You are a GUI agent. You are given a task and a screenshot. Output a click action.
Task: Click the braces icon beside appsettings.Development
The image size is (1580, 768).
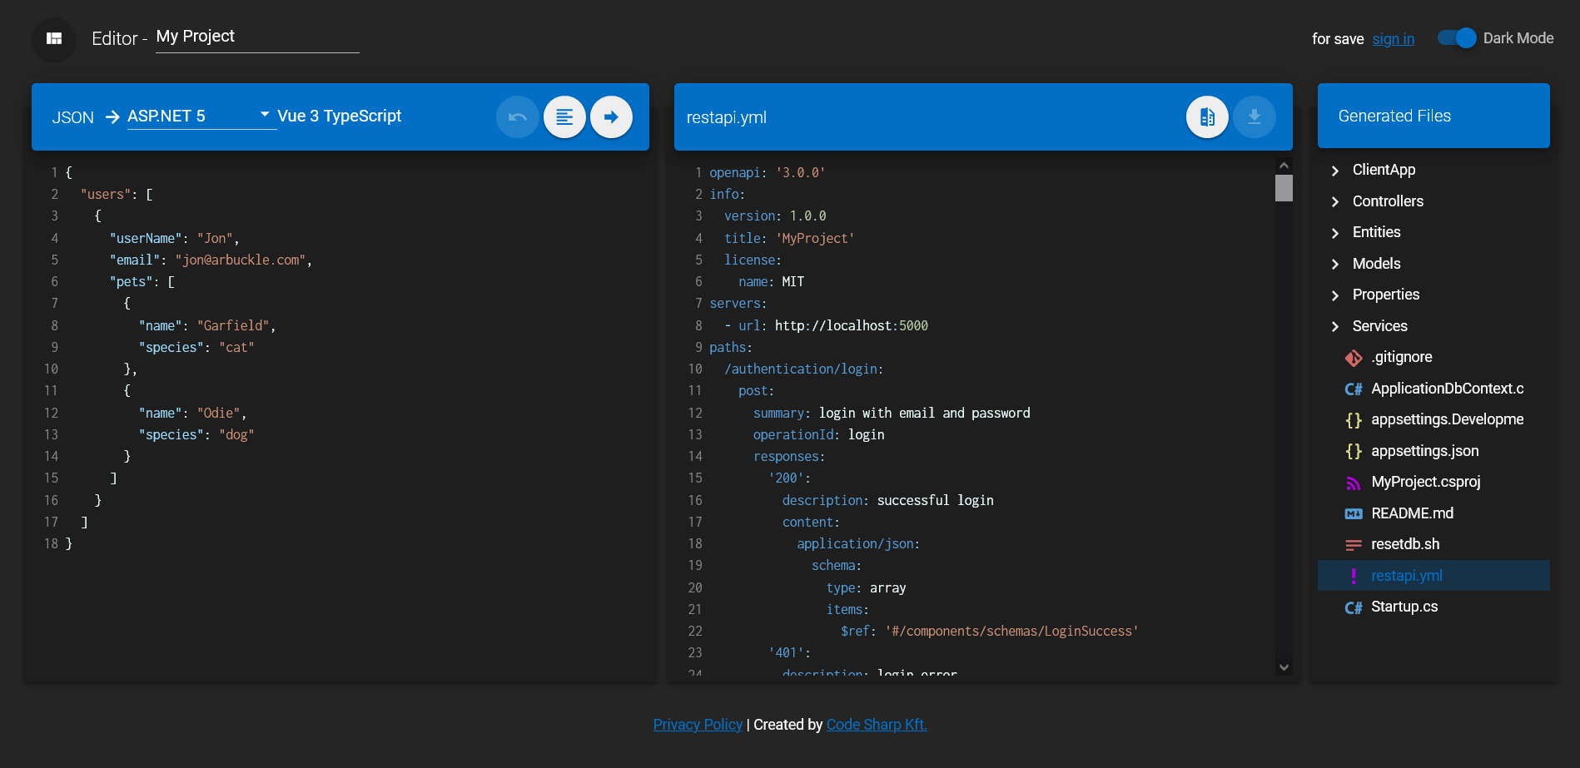(x=1354, y=420)
